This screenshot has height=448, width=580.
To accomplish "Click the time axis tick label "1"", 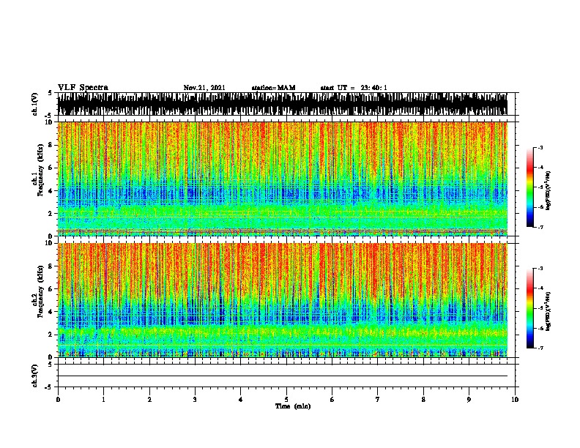I will [x=103, y=400].
